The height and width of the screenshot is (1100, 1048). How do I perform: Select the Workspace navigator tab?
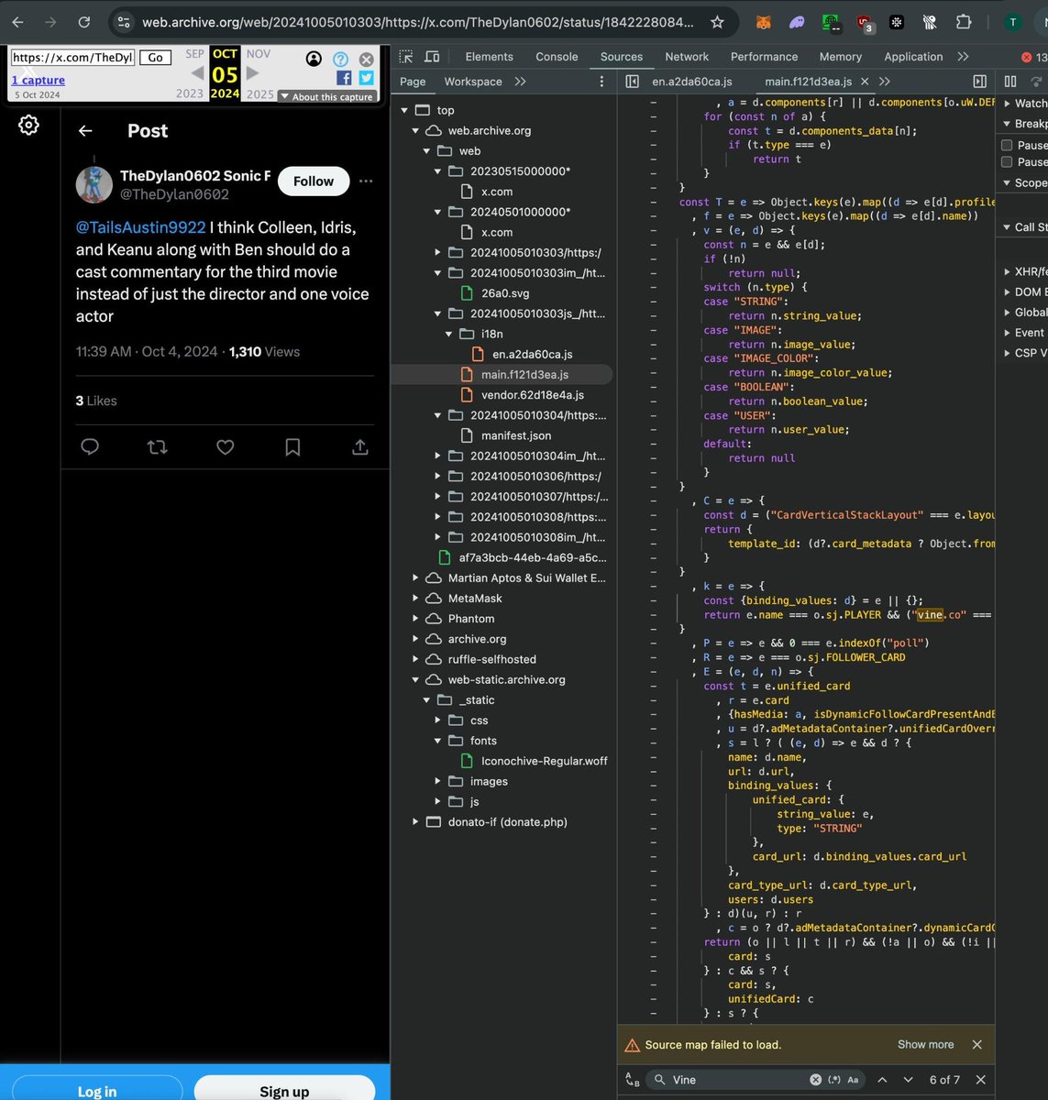pos(473,82)
